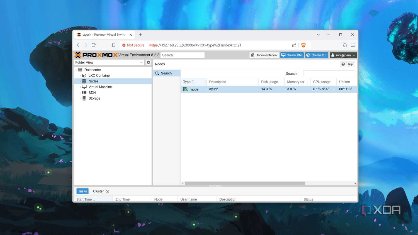Click the Storage database icon

tap(84, 98)
